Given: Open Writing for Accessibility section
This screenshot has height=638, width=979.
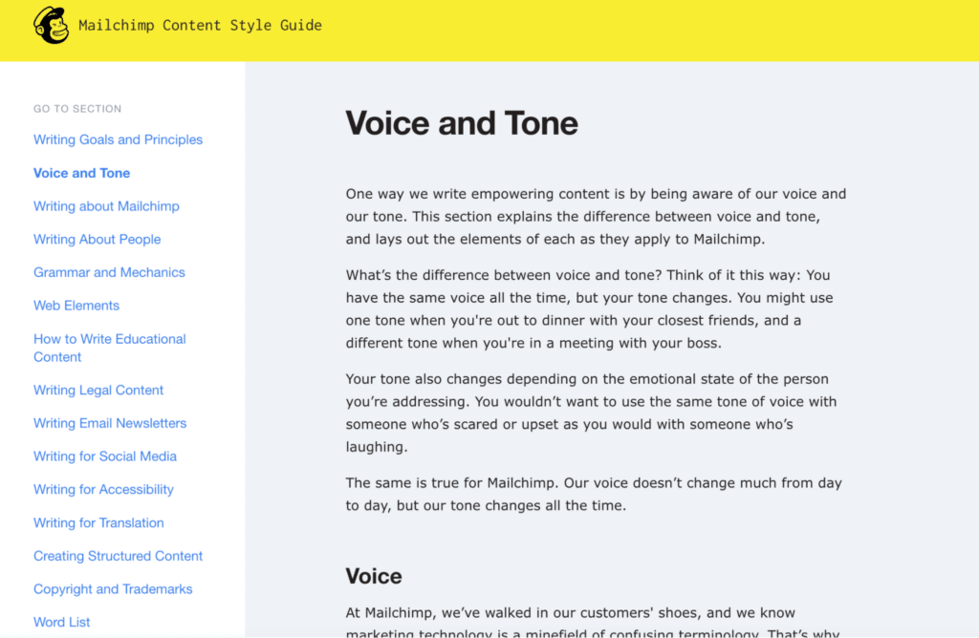Looking at the screenshot, I should click(103, 489).
